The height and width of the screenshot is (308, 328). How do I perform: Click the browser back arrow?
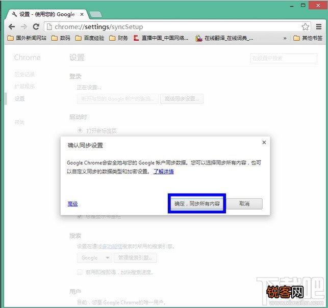pyautogui.click(x=12, y=27)
